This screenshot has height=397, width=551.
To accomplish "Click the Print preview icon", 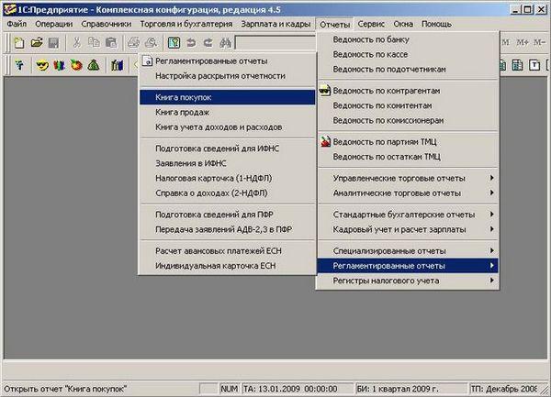I will pyautogui.click(x=152, y=43).
